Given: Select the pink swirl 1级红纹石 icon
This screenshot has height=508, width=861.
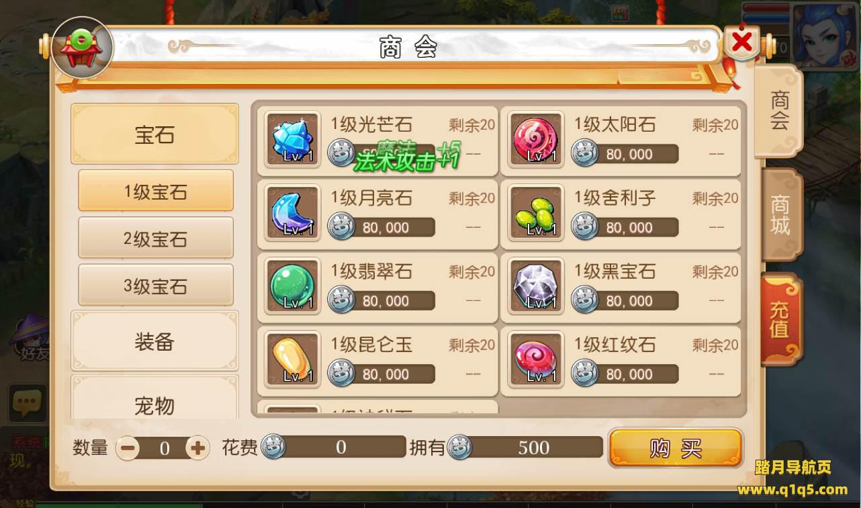Looking at the screenshot, I should (x=536, y=359).
